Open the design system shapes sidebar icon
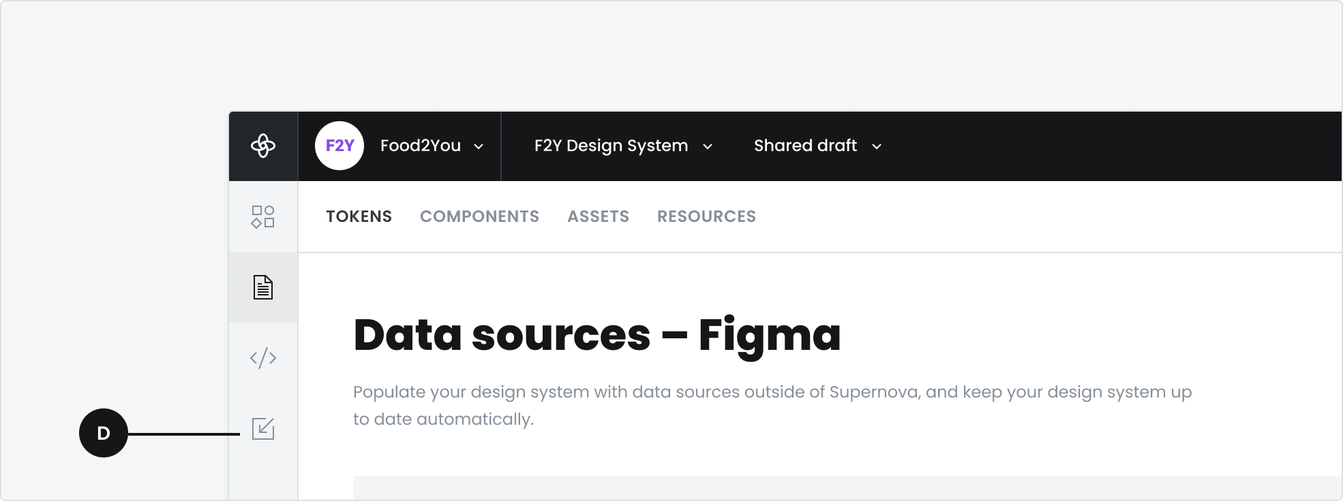 [x=263, y=216]
